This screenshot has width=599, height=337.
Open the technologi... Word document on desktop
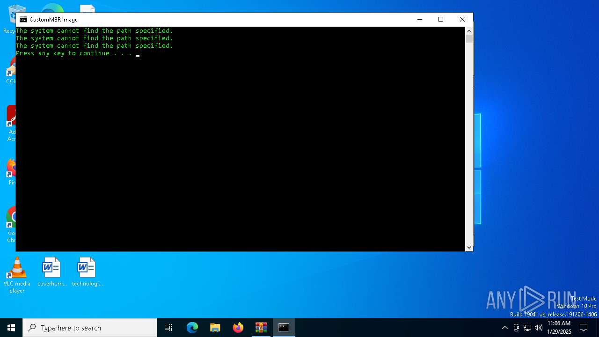pyautogui.click(x=87, y=272)
